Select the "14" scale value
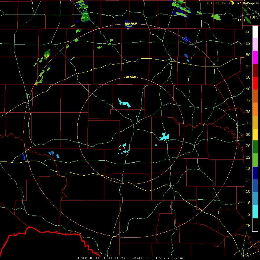Screen dimensions: 260x260 248,180
